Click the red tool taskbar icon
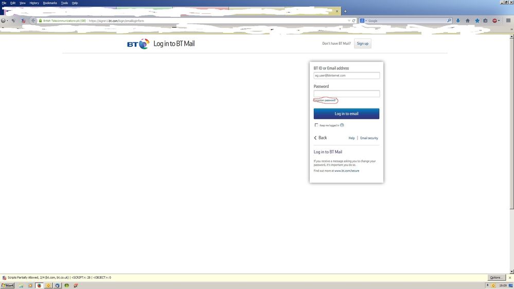This screenshot has height=289, width=514. pyautogui.click(x=76, y=285)
